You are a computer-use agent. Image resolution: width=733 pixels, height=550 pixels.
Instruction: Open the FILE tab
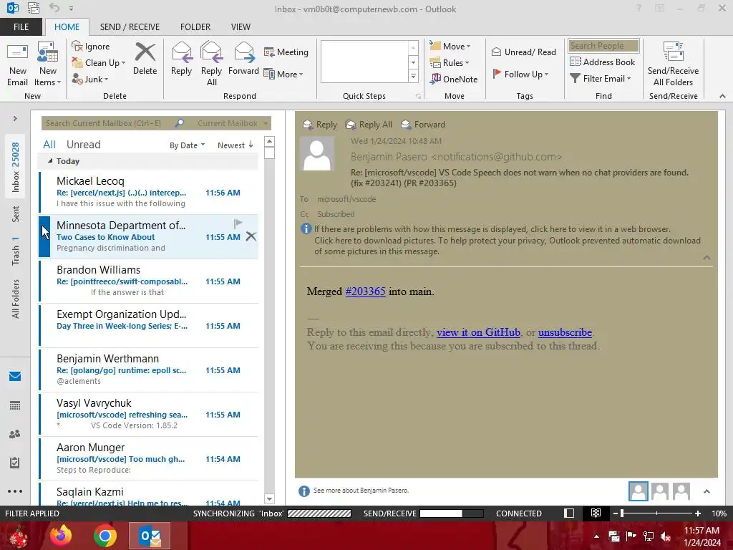coord(21,27)
